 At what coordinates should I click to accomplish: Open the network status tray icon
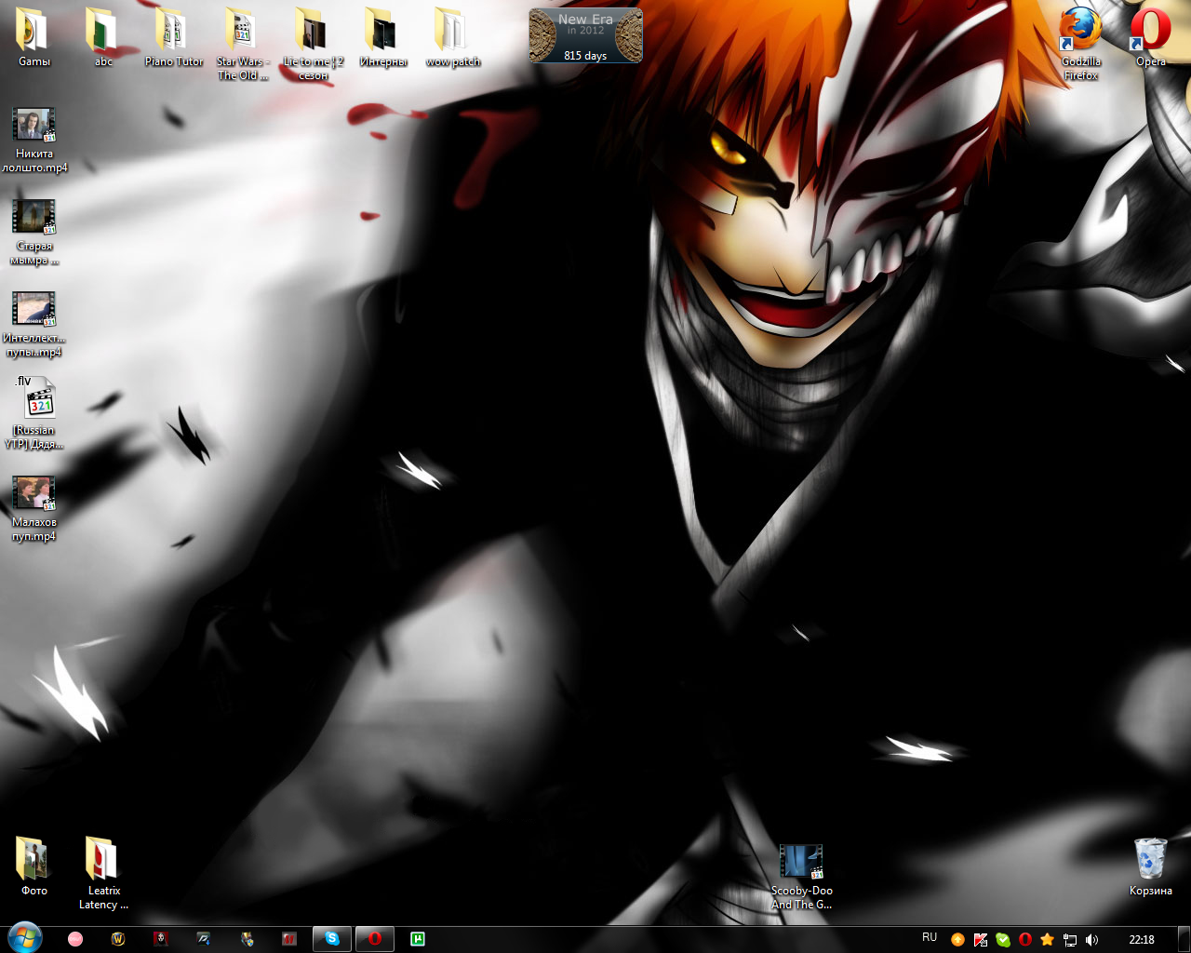pyautogui.click(x=1070, y=940)
